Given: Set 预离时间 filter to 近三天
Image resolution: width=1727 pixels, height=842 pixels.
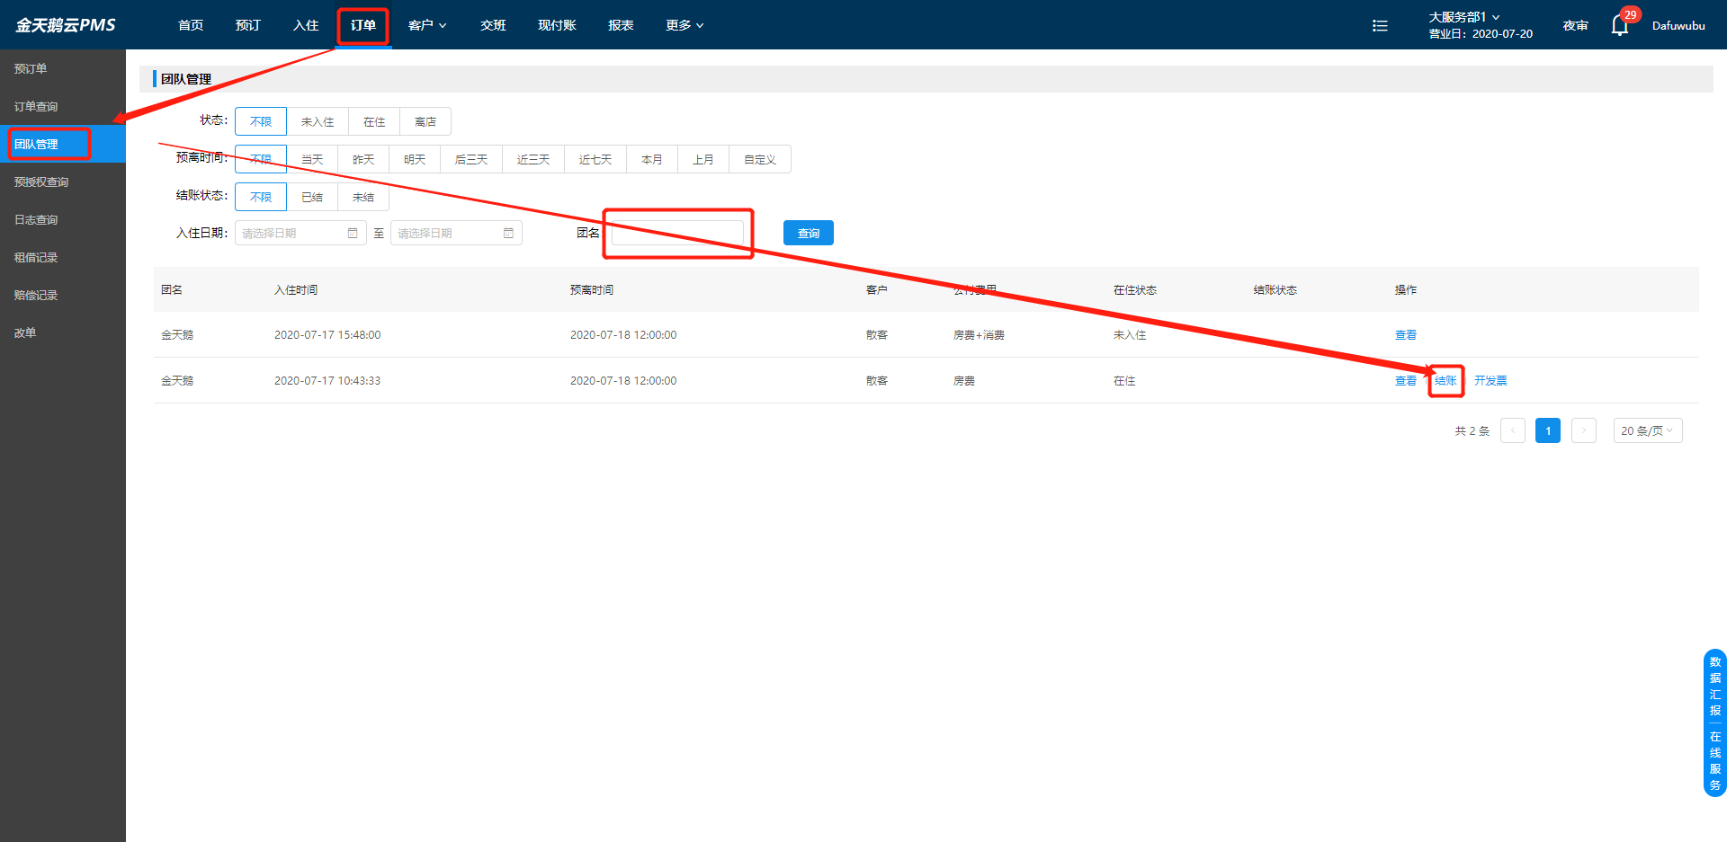Looking at the screenshot, I should coord(533,160).
